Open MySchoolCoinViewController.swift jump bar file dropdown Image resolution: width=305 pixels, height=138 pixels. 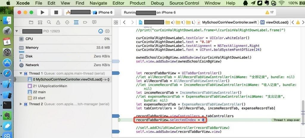coord(227,22)
